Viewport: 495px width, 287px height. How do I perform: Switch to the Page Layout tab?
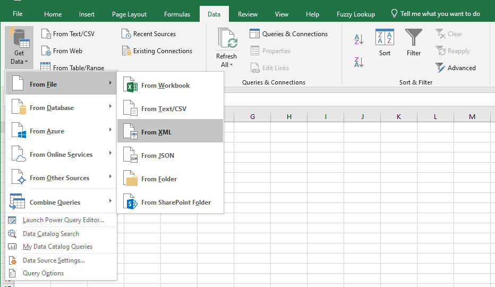[129, 14]
